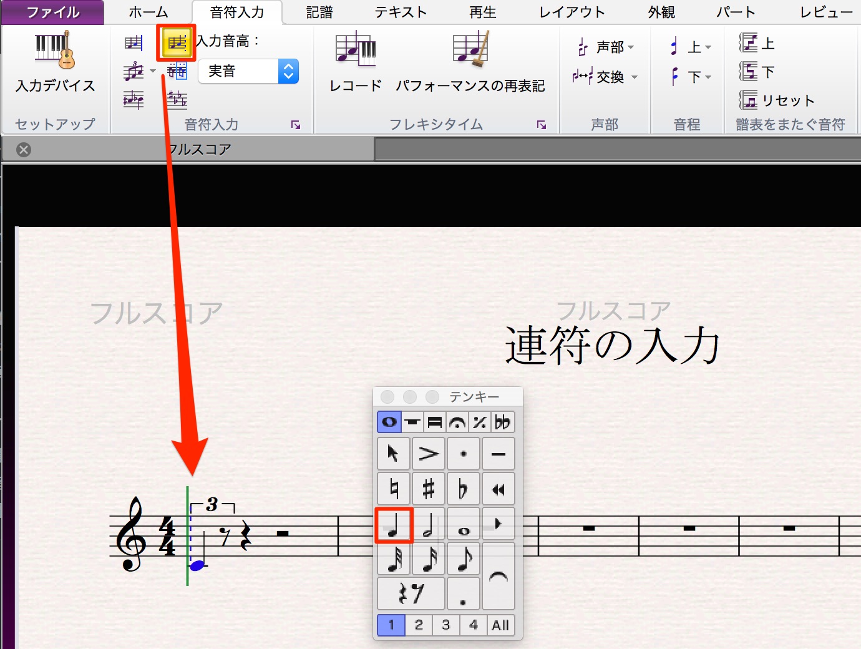This screenshot has width=861, height=649.
Task: Toggle the tie button on keypad
Action: coord(499,576)
